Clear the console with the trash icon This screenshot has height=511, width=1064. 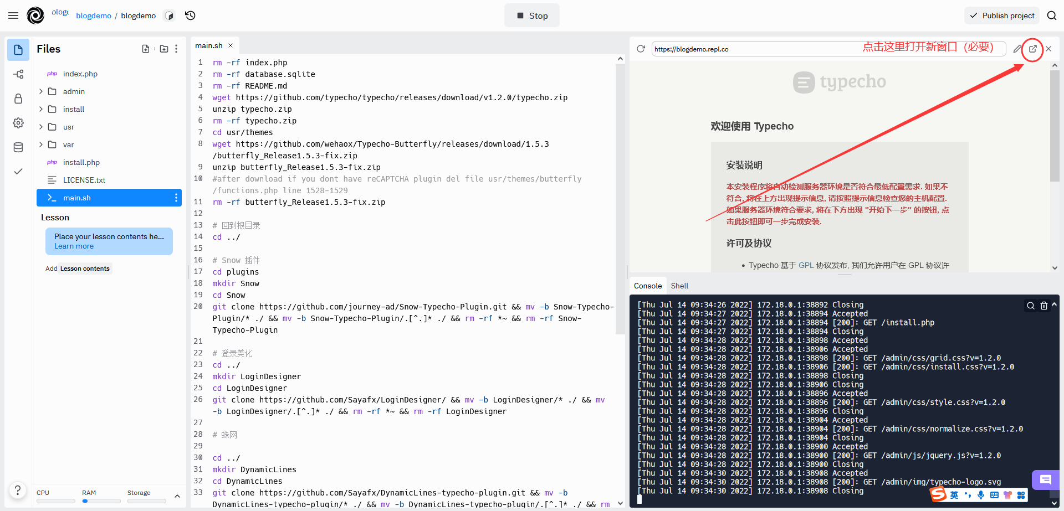1044,306
